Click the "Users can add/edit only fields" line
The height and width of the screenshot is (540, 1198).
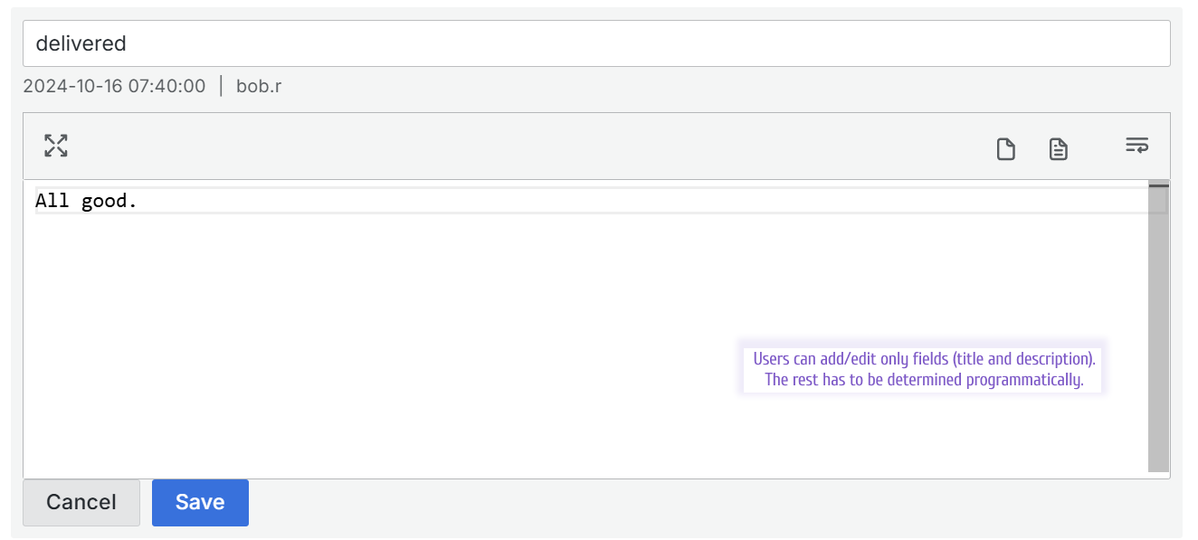(924, 359)
